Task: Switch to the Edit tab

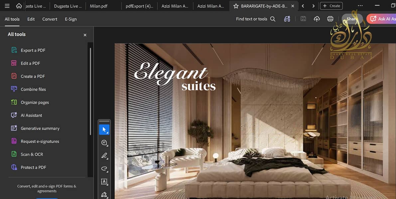Action: [31, 19]
